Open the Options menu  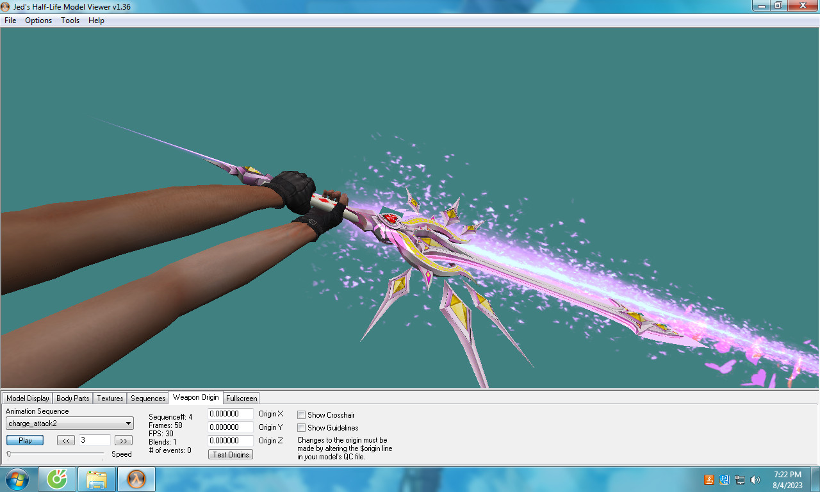coord(38,20)
